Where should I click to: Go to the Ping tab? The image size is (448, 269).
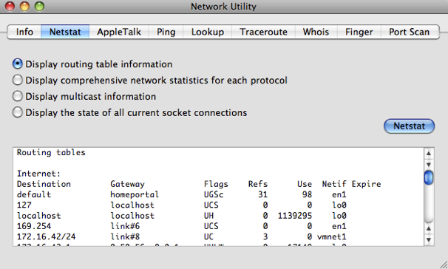click(x=166, y=32)
